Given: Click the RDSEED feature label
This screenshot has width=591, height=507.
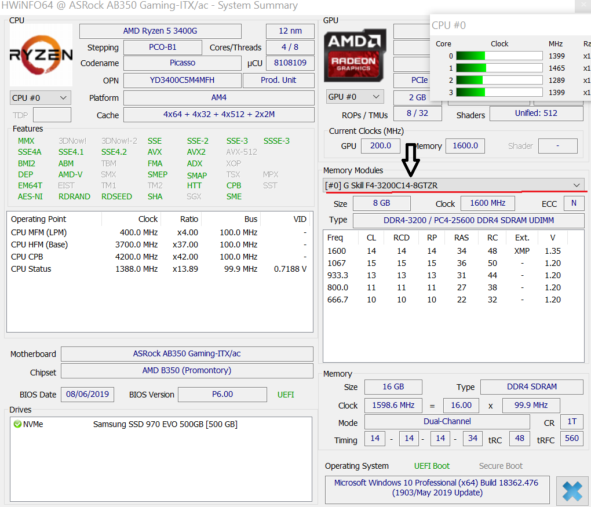Looking at the screenshot, I should (x=116, y=196).
